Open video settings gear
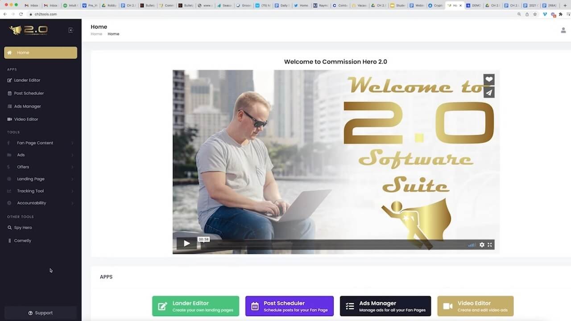Screen dimensions: 571x321 click(482, 245)
